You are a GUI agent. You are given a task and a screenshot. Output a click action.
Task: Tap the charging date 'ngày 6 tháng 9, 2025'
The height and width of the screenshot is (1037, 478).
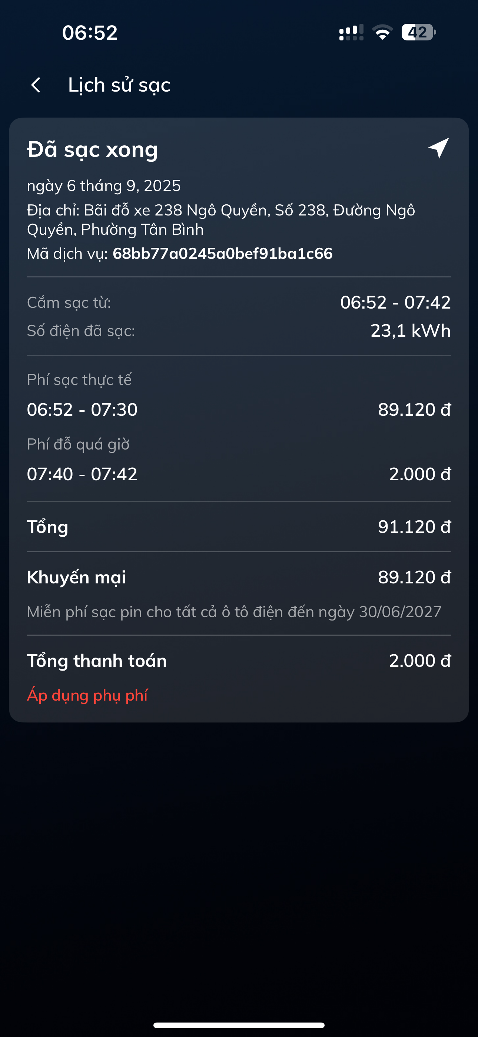coord(104,185)
